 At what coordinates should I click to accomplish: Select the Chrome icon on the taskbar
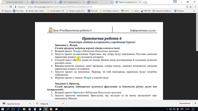pyautogui.click(x=46, y=109)
